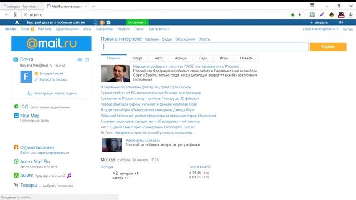The height and width of the screenshot is (200, 356).
Task: Open the red mail extension icon
Action: point(341,15)
